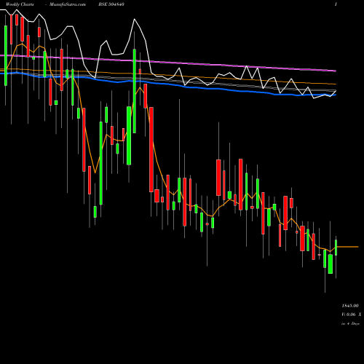This screenshot has height=364, width=364.
Task: Click the 'MunafaSutra.com' label
Action: pos(68,4)
